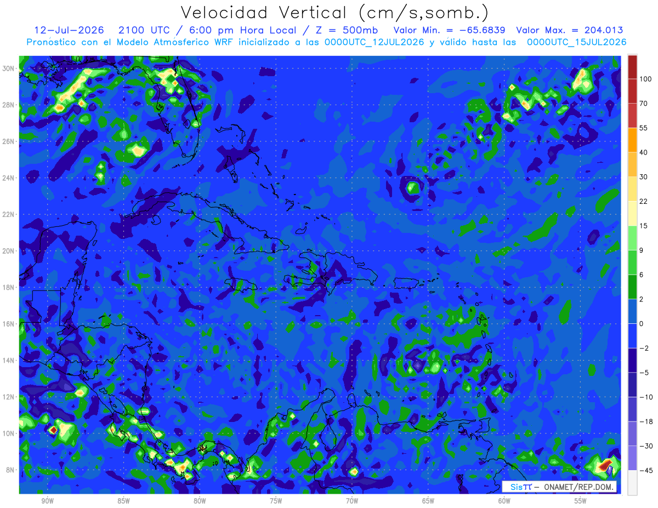Click the latitude label "14N"
Image resolution: width=658 pixels, height=508 pixels.
(8, 361)
